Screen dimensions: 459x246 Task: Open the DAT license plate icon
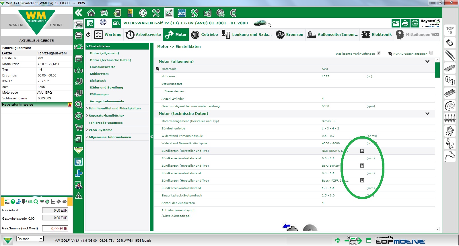130,13
